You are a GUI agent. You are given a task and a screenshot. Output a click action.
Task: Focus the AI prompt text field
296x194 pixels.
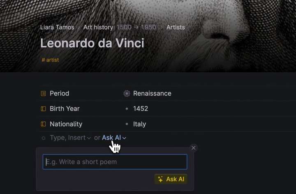pyautogui.click(x=115, y=162)
